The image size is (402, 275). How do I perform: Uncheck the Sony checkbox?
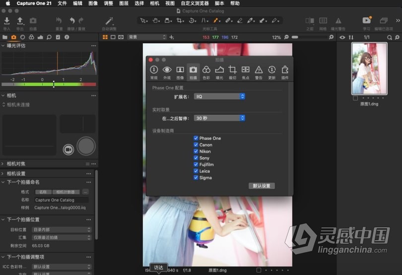[x=196, y=158]
